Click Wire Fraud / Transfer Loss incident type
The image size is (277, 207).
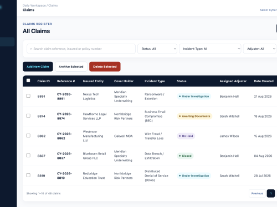154,136
